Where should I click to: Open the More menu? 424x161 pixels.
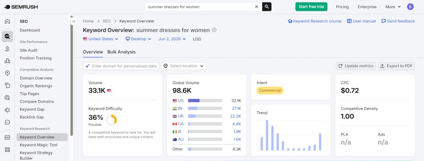pyautogui.click(x=393, y=7)
